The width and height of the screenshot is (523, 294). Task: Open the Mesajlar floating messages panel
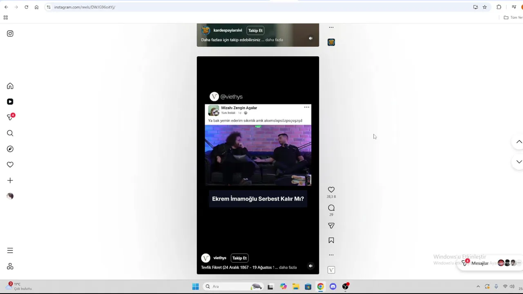click(x=490, y=263)
